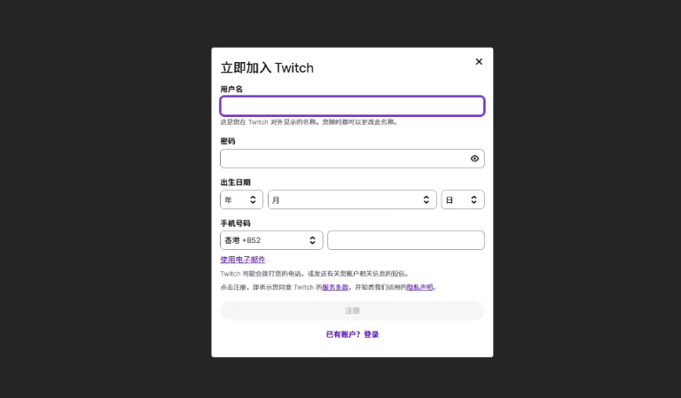The width and height of the screenshot is (681, 398).
Task: Open the 日 day dropdown
Action: pos(462,200)
